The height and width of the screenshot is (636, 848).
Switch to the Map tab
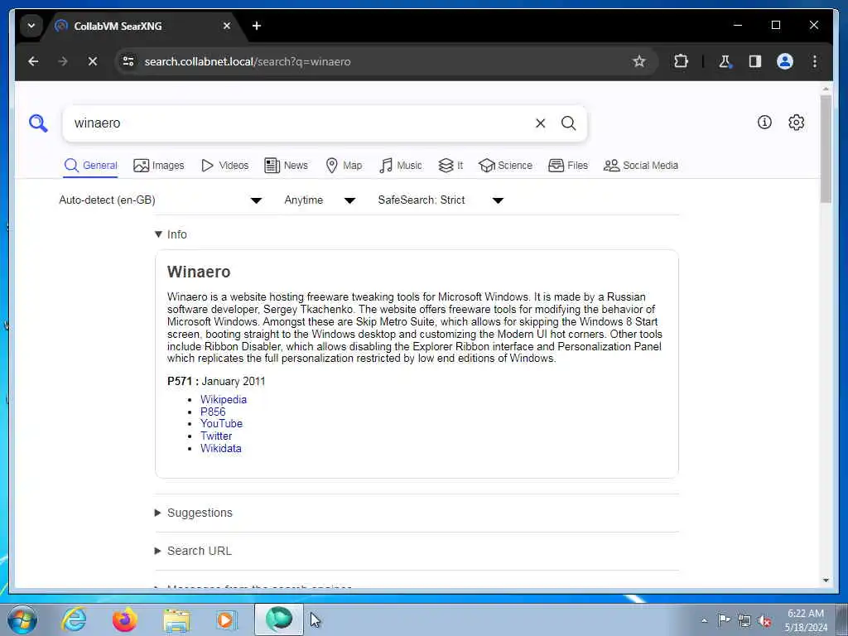(344, 166)
